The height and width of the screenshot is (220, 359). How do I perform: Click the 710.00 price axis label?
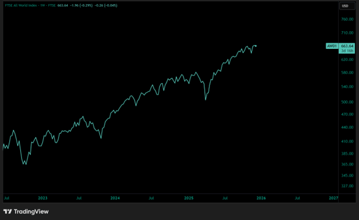click(347, 33)
